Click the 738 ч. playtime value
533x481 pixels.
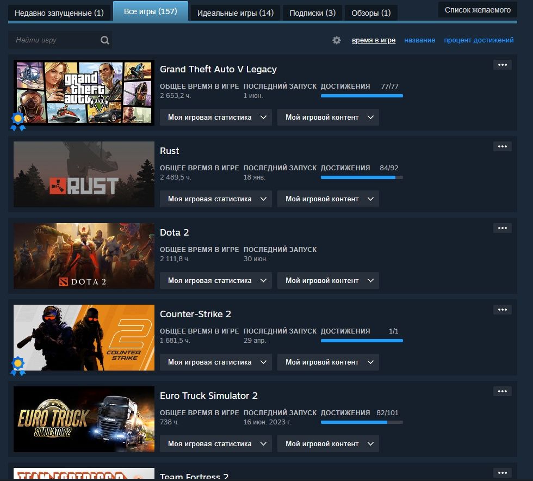(x=169, y=422)
